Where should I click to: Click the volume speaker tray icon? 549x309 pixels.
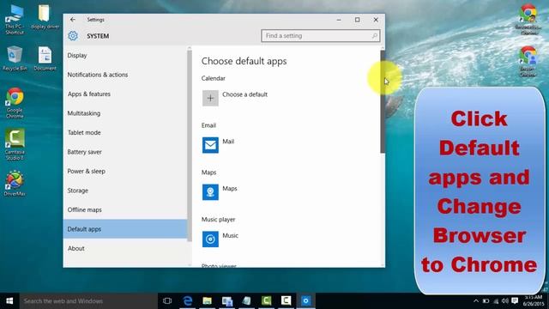click(x=504, y=301)
